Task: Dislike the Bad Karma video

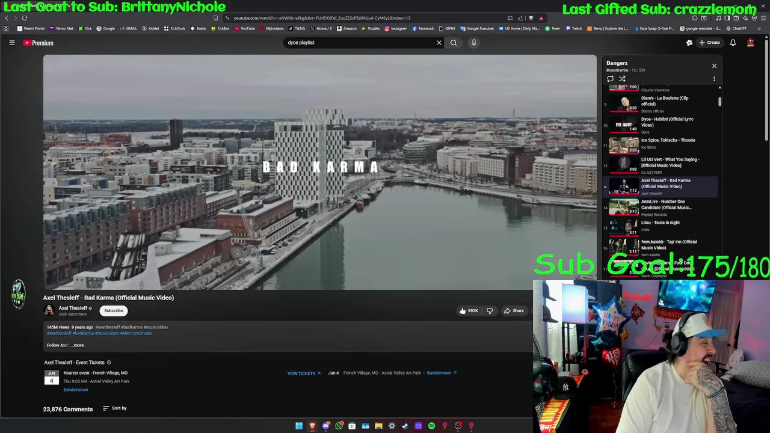Action: coord(490,311)
